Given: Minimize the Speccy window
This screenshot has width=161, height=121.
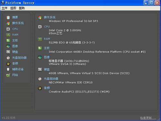Looking at the screenshot, I should click(x=146, y=3).
